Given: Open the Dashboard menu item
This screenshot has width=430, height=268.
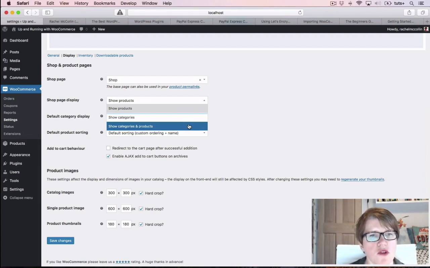Looking at the screenshot, I should tap(19, 41).
